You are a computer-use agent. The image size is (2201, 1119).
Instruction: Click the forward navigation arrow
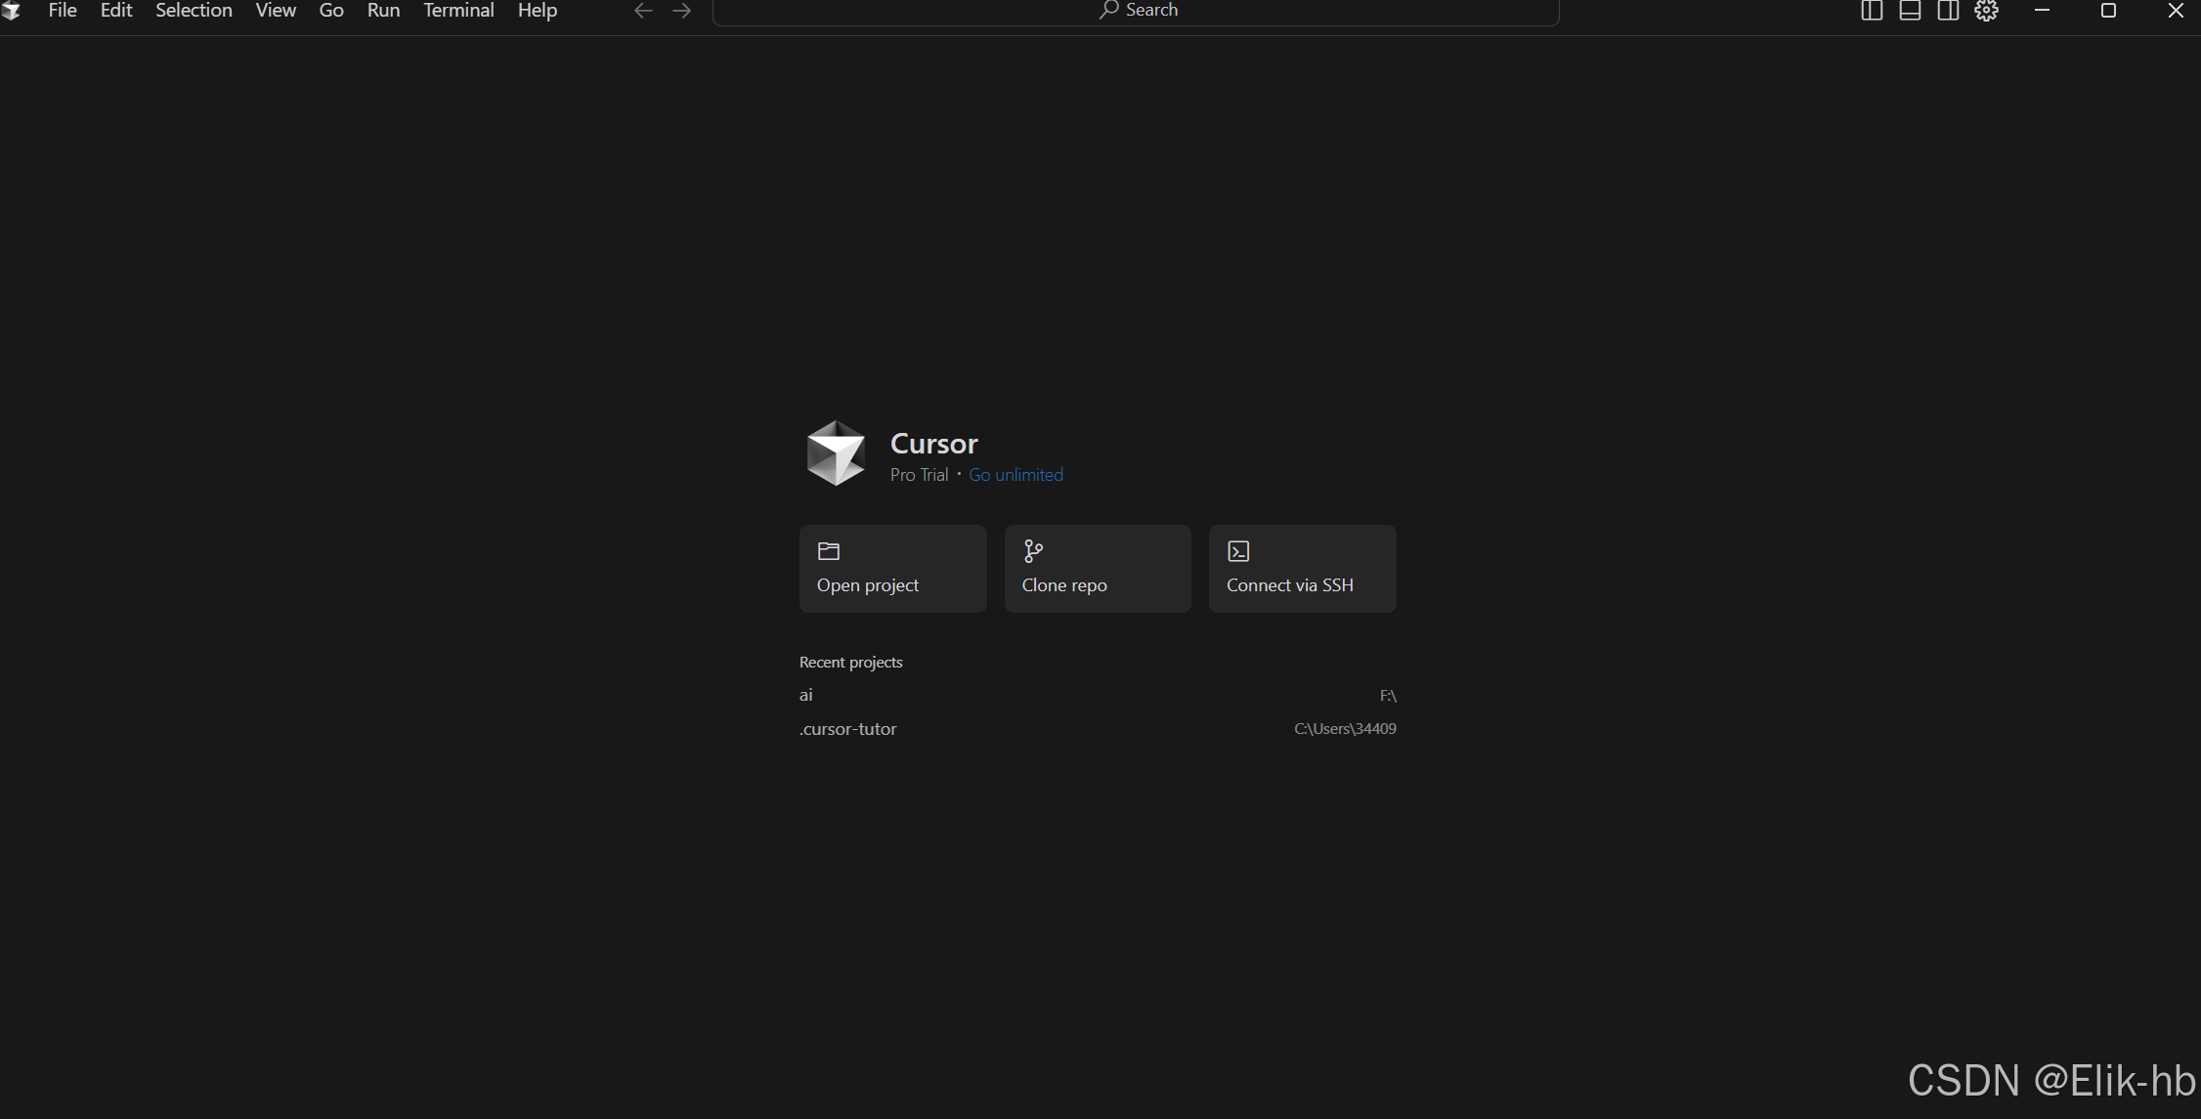pyautogui.click(x=682, y=11)
